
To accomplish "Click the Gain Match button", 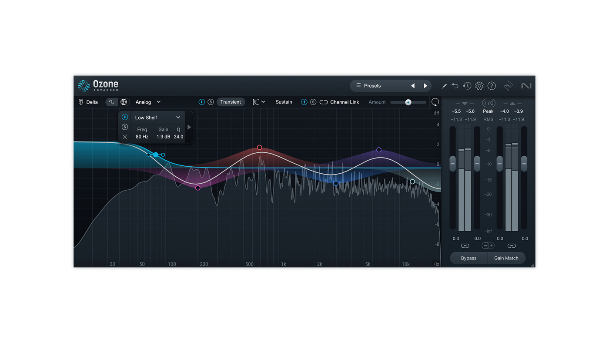I will (x=506, y=258).
